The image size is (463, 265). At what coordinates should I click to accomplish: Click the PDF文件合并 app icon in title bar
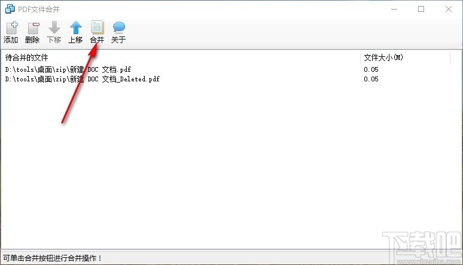(x=10, y=9)
